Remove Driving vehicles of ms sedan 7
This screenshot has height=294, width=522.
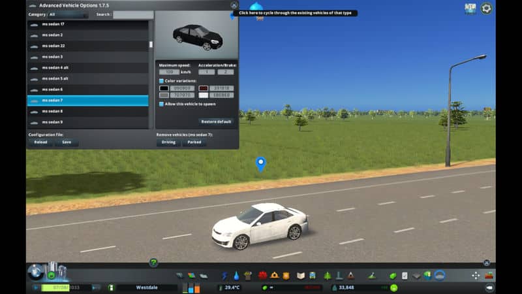tap(168, 142)
